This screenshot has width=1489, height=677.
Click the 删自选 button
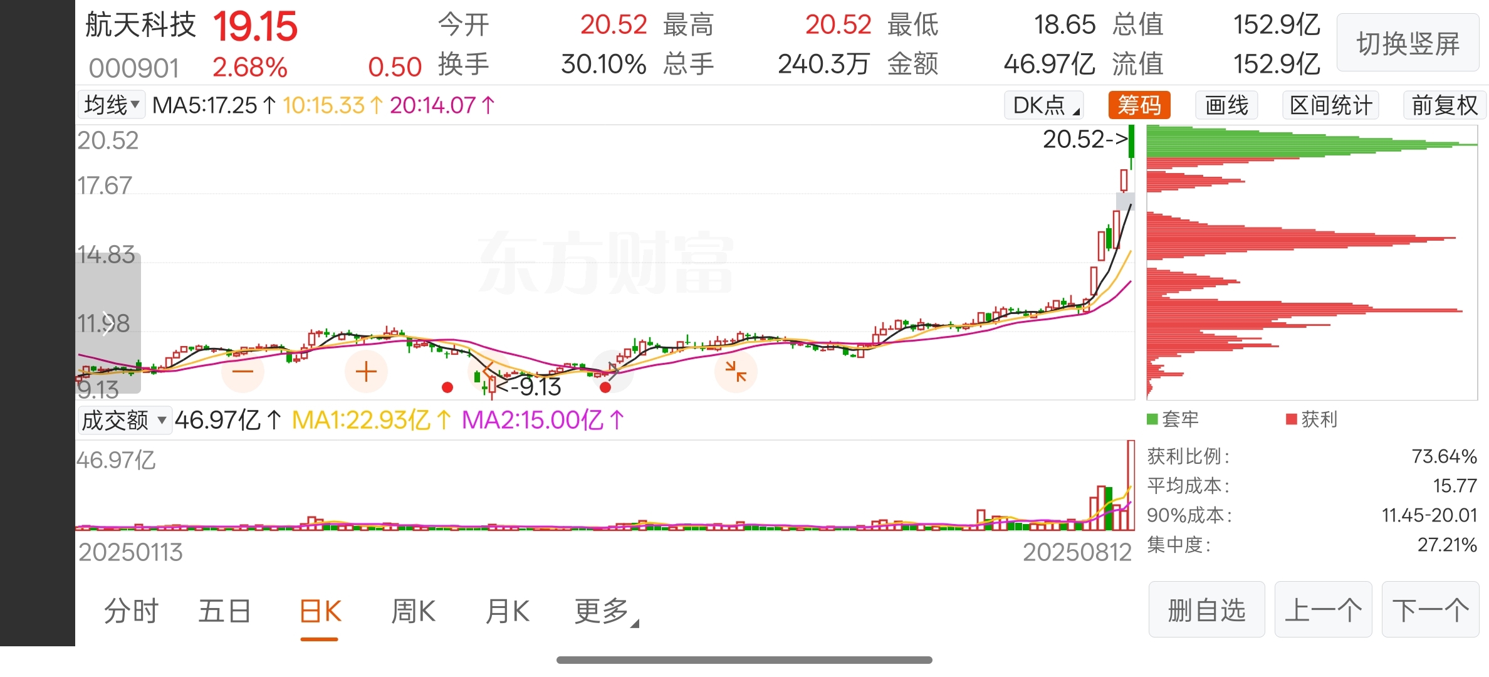click(1206, 609)
